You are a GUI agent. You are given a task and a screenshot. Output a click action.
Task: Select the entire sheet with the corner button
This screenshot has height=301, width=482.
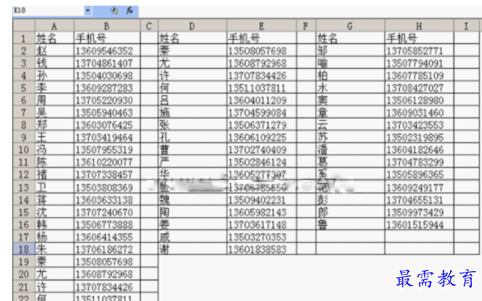(x=23, y=26)
